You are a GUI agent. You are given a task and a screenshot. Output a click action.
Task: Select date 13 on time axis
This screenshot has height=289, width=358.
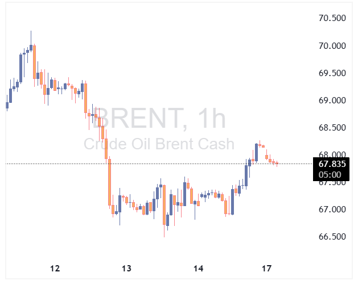126,269
